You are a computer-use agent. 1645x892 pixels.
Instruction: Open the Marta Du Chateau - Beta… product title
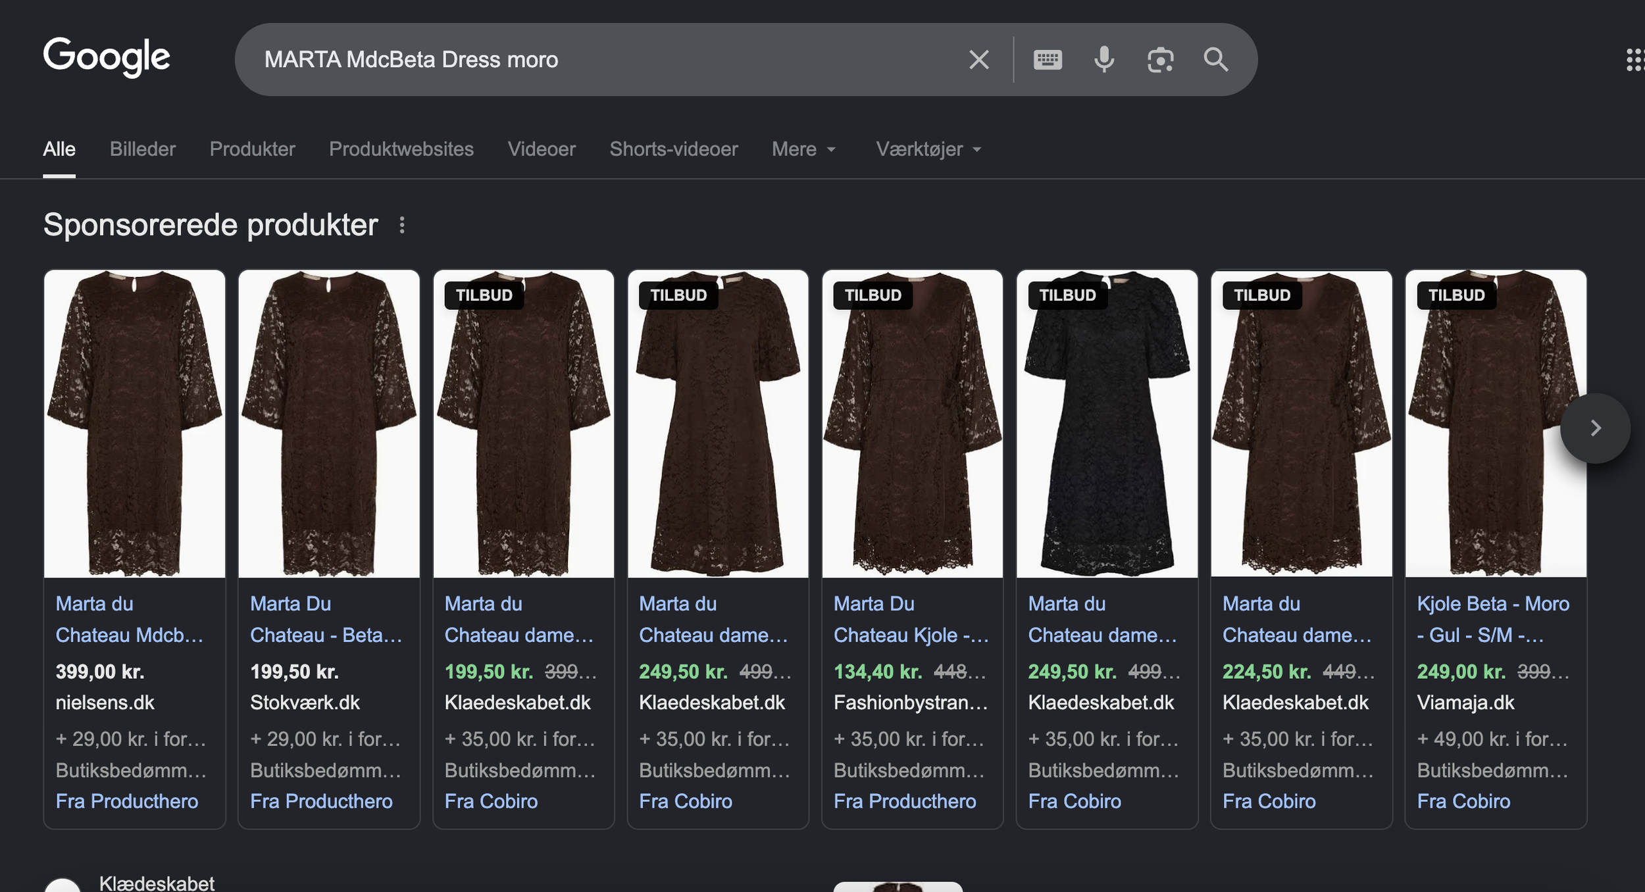click(326, 620)
